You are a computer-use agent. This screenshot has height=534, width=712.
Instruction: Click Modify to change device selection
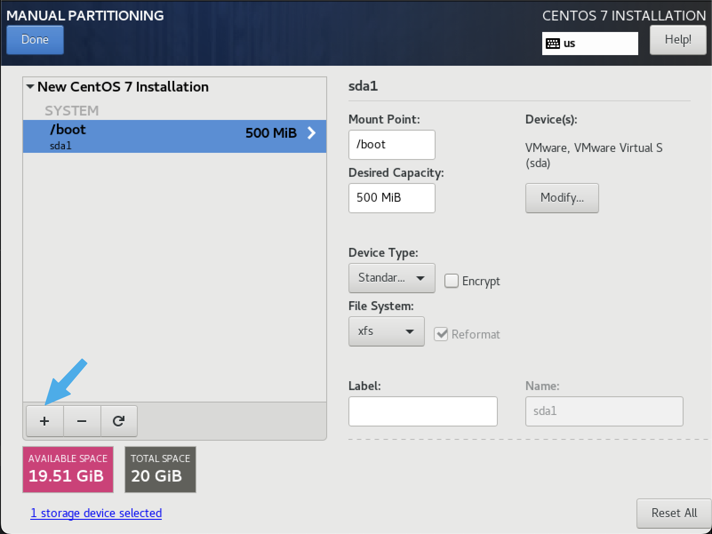(561, 198)
